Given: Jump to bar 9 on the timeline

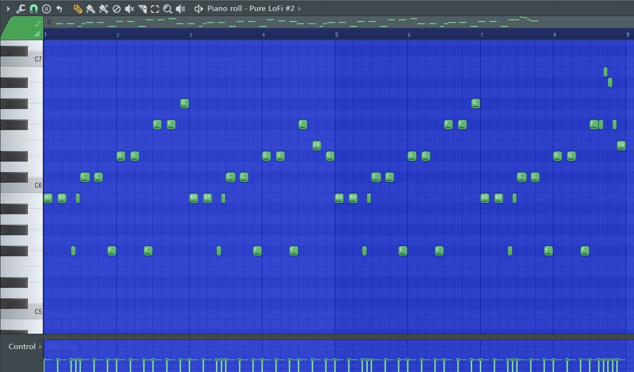Looking at the screenshot, I should point(627,34).
